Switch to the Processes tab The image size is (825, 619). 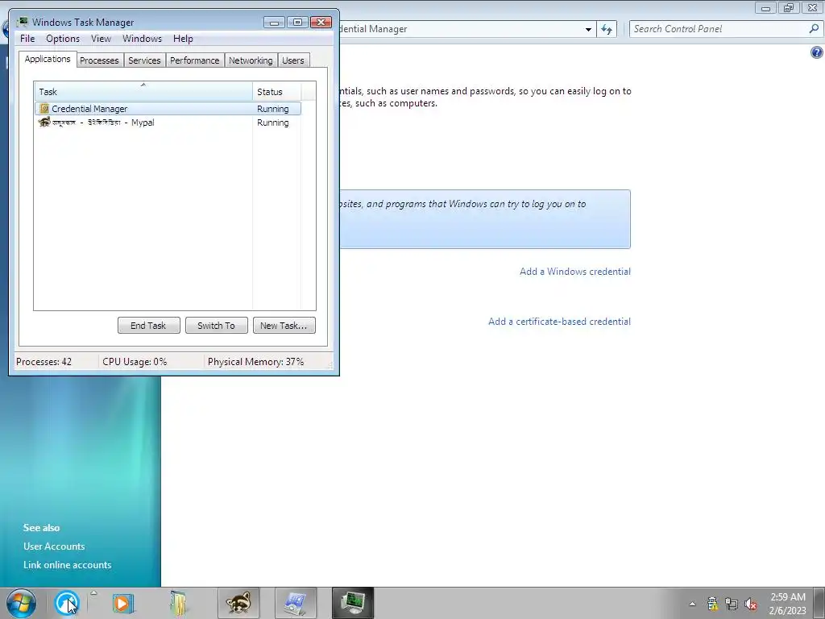tap(99, 60)
